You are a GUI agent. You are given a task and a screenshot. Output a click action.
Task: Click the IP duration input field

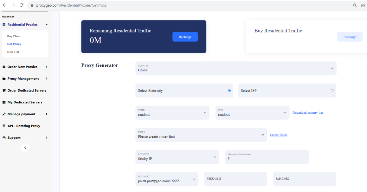click(267, 157)
